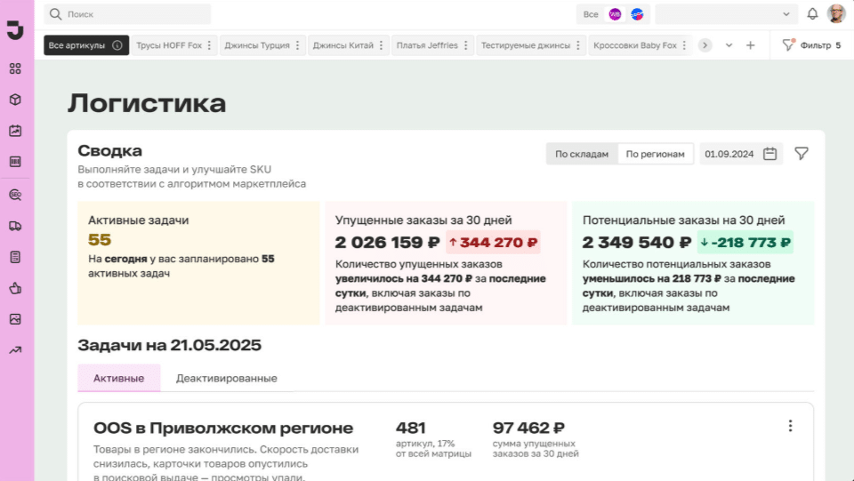Open options dots for 'Джинсы Турция'
This screenshot has height=481, width=854.
pyautogui.click(x=297, y=45)
